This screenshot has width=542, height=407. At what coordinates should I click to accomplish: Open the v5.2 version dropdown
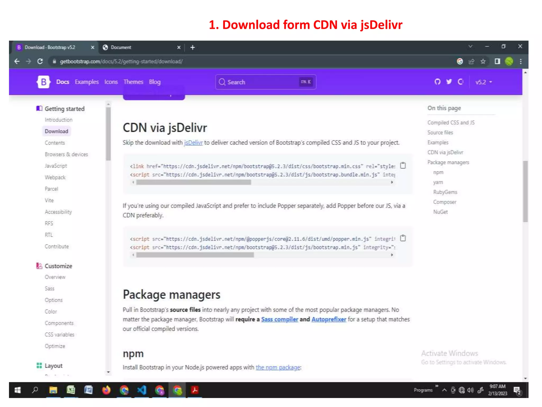(x=484, y=82)
